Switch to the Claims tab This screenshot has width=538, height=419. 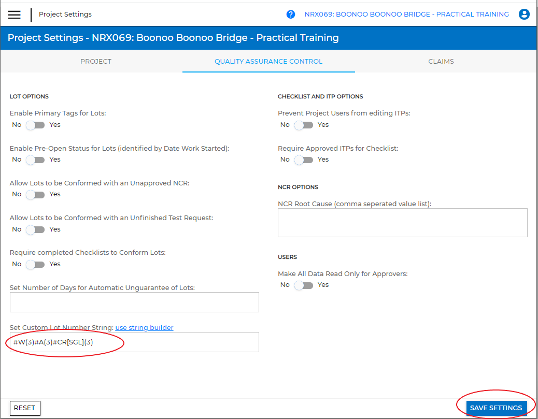click(x=441, y=62)
